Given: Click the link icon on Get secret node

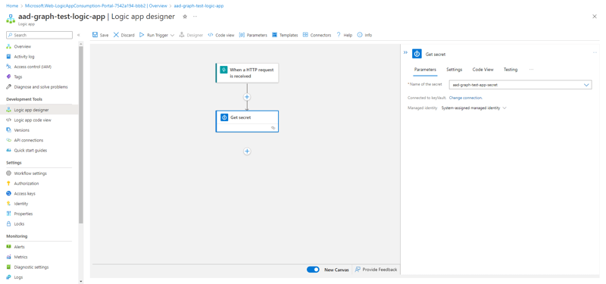Looking at the screenshot, I should (x=273, y=128).
